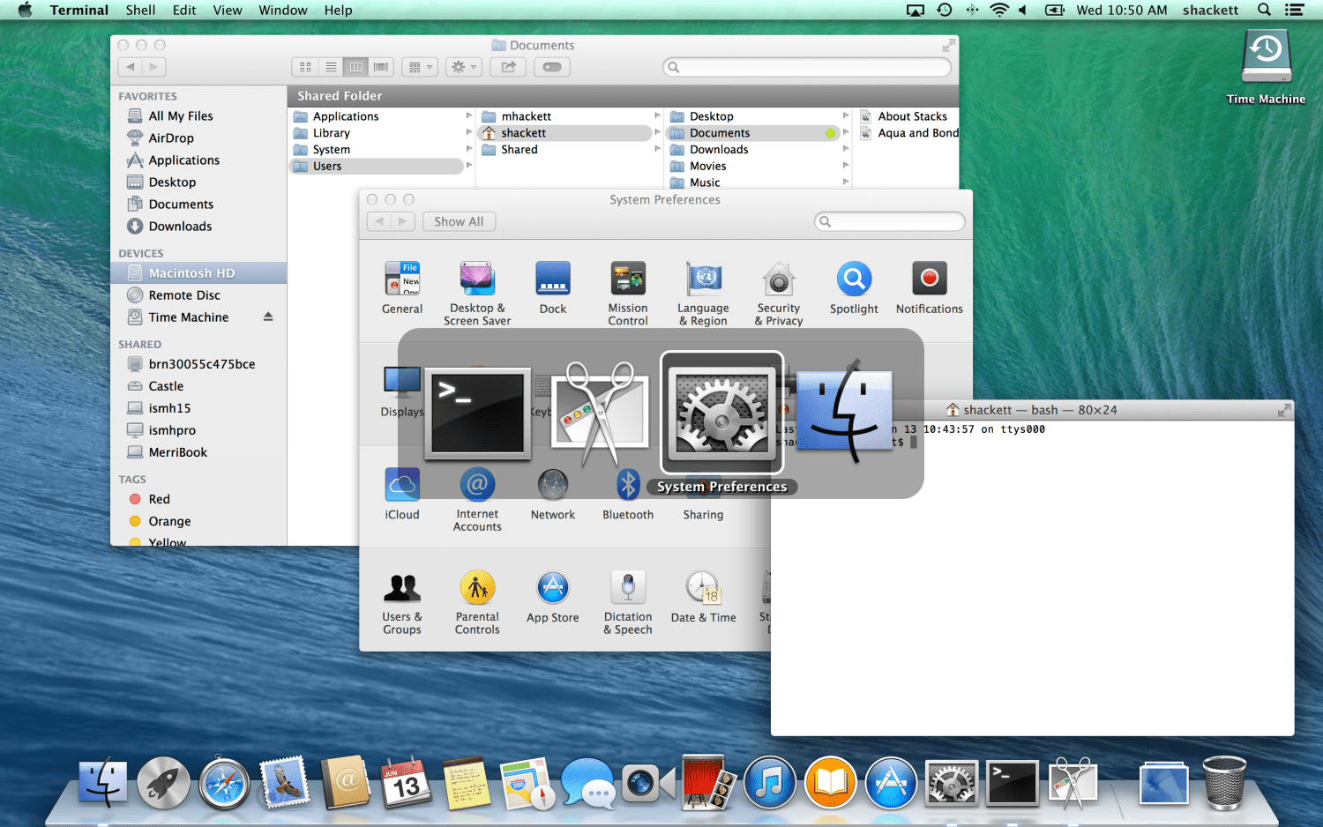
Task: Click the System Preferences search field
Action: click(x=893, y=222)
